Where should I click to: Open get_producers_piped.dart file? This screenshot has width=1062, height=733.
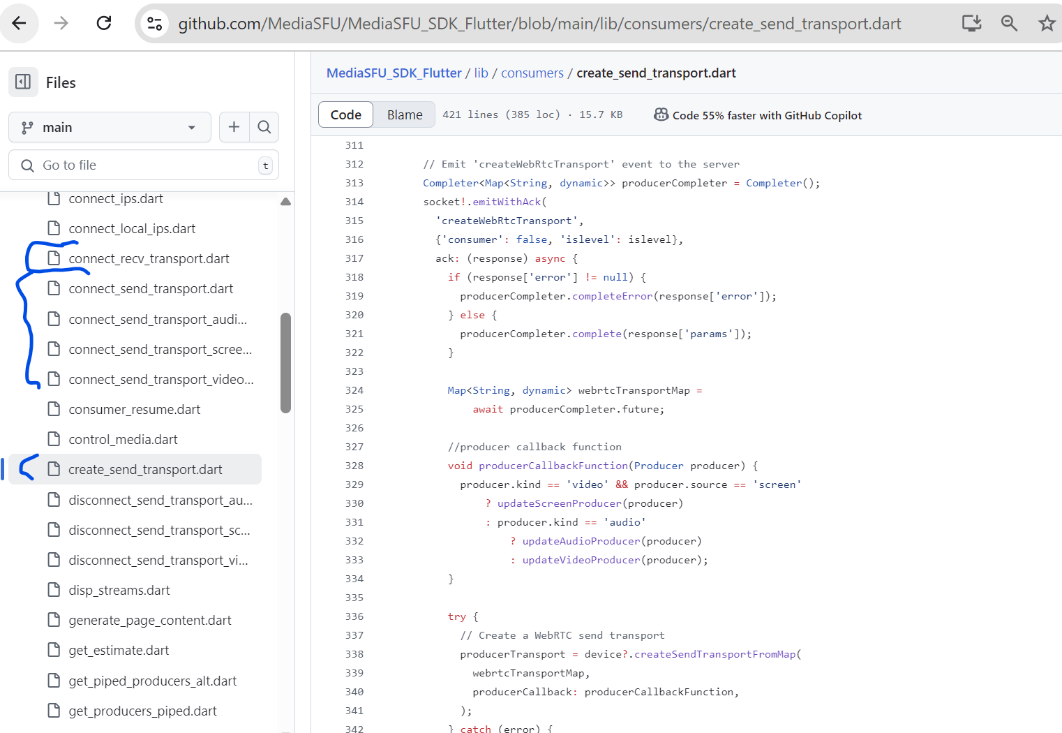click(x=142, y=711)
